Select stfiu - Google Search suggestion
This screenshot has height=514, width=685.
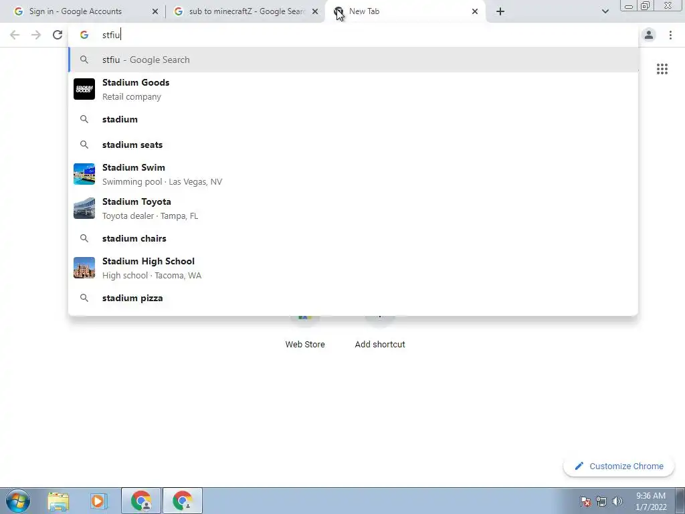tap(353, 60)
